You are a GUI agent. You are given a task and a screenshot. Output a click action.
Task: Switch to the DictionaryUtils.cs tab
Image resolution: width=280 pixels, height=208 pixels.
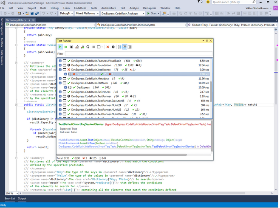pyautogui.click(x=16, y=20)
